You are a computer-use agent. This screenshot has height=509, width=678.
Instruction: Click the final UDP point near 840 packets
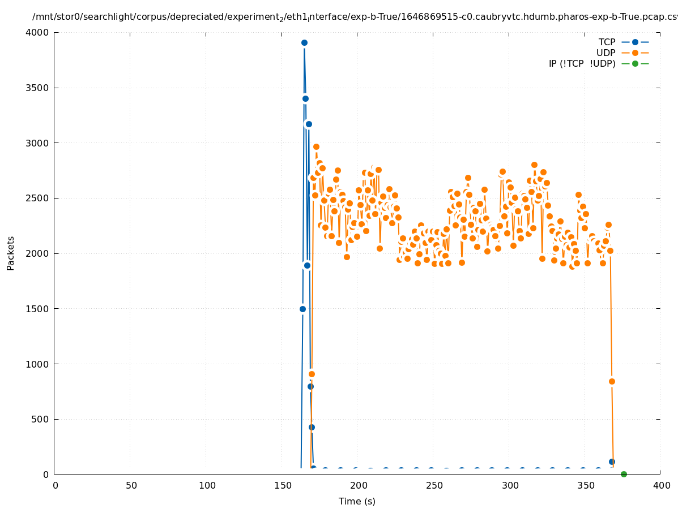612,381
